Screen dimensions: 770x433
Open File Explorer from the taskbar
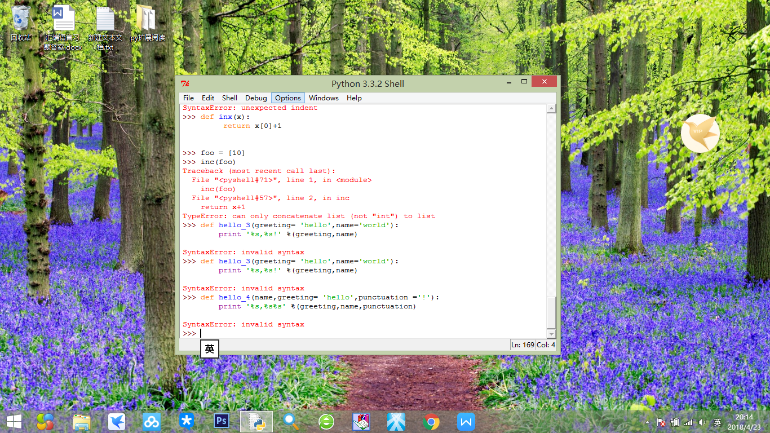tap(82, 421)
